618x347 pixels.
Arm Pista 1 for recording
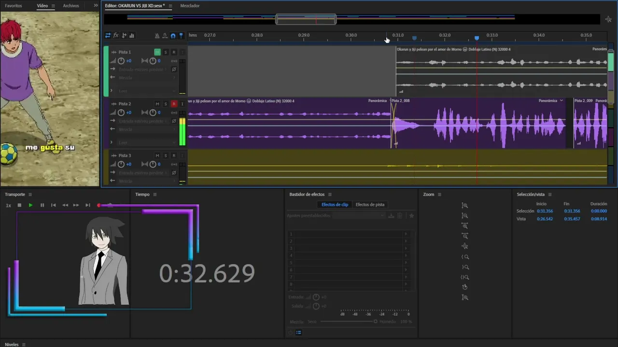[x=174, y=52]
